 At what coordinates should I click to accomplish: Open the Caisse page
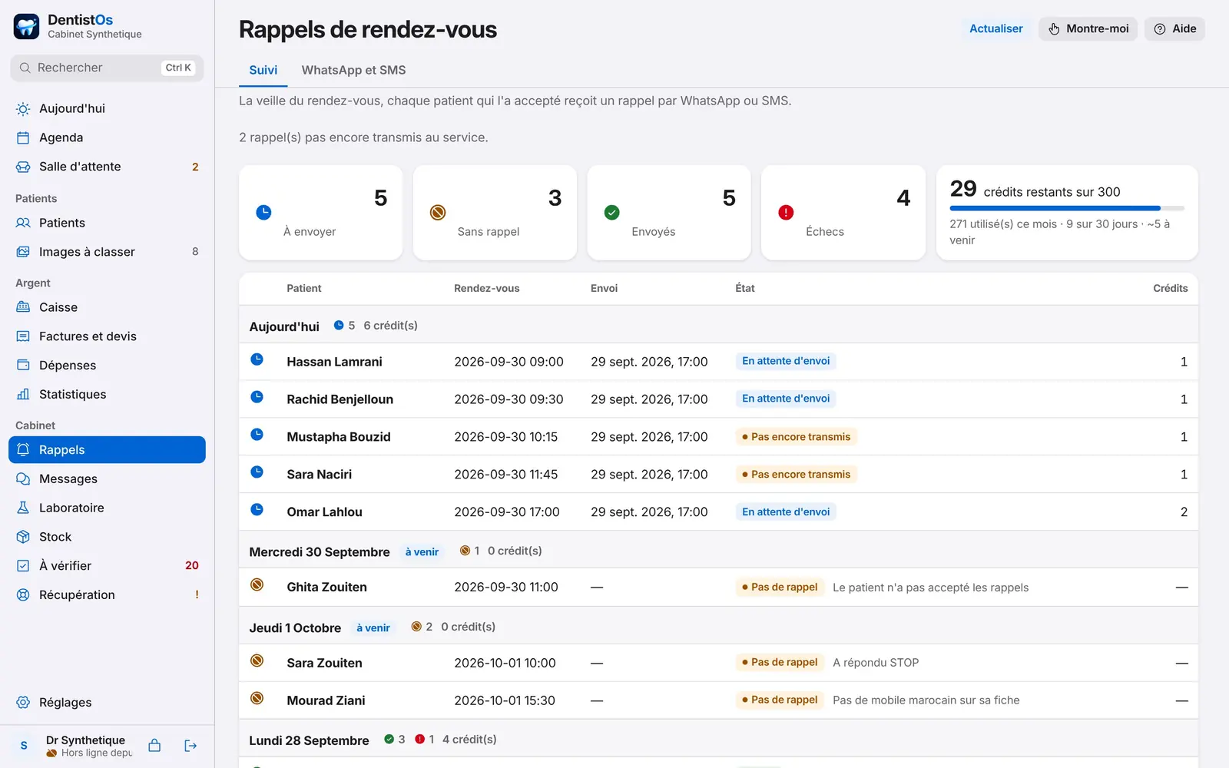tap(107, 307)
